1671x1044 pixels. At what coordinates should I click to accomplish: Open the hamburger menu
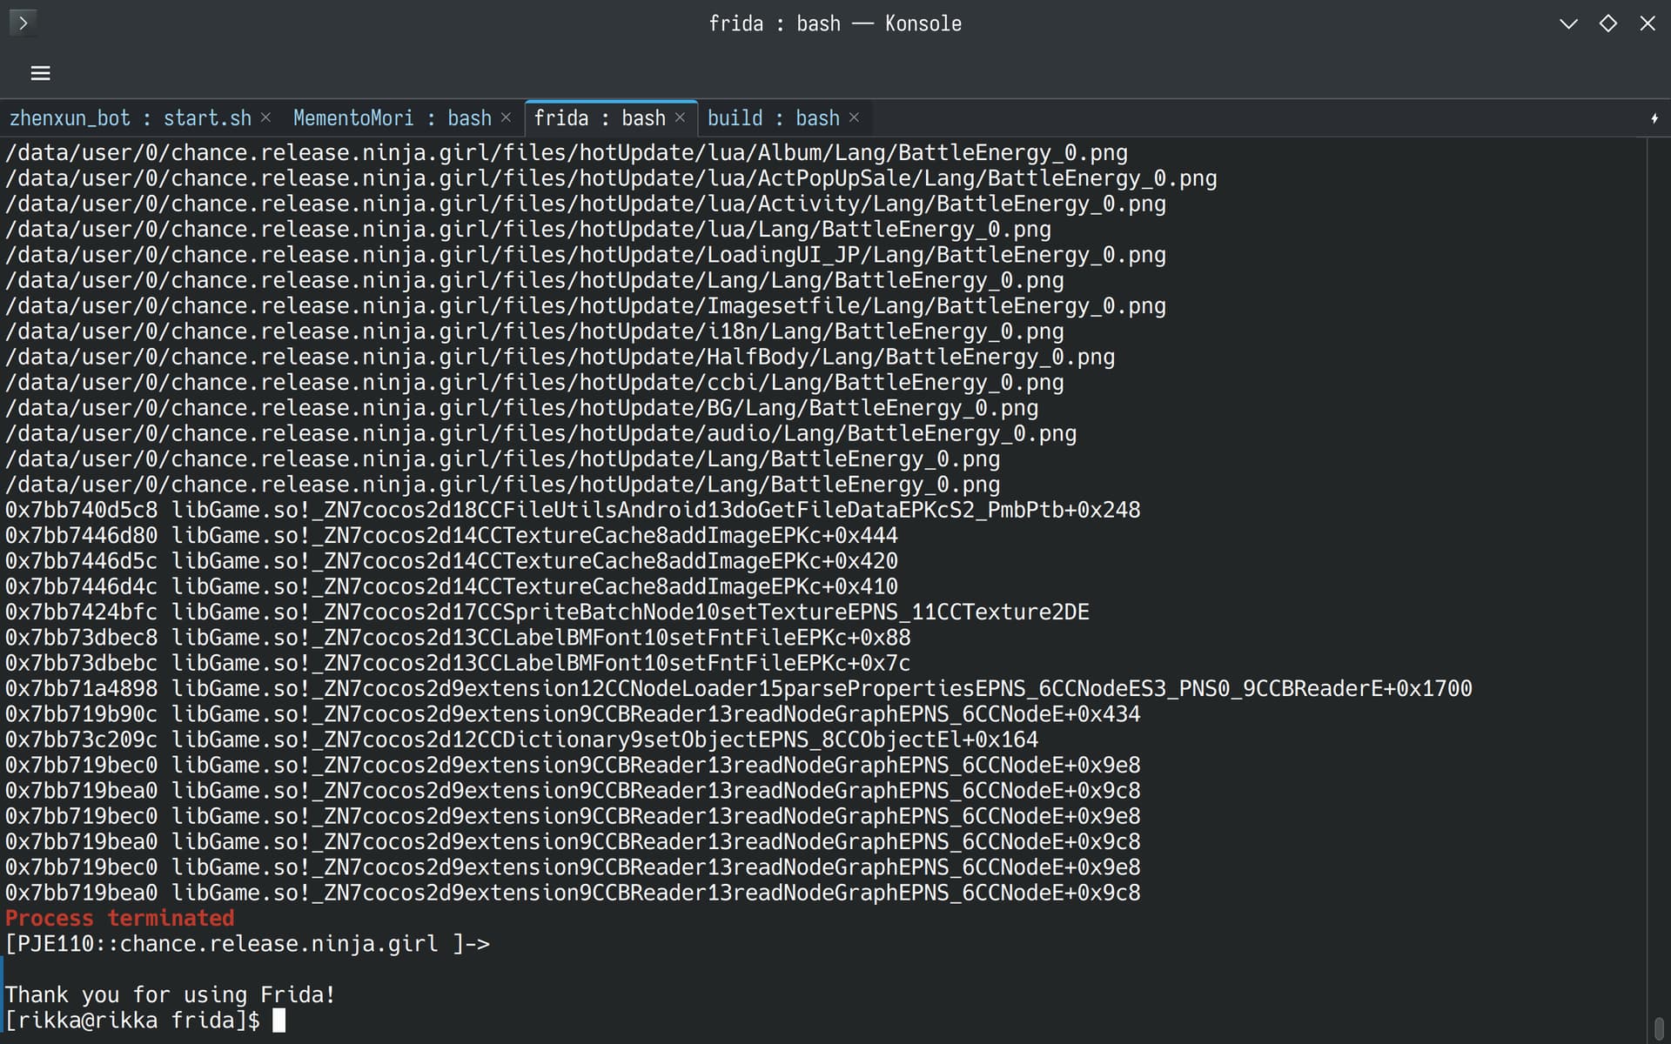(40, 73)
